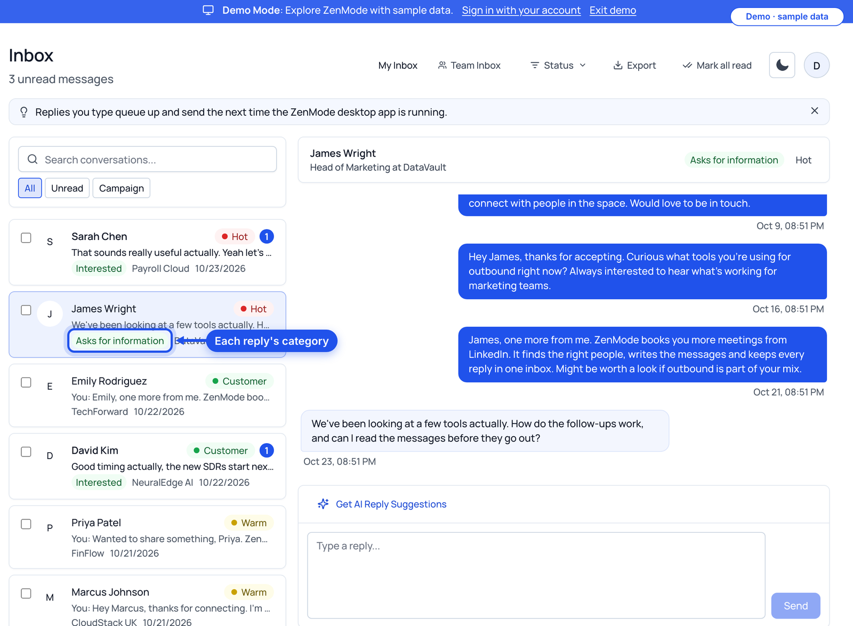Click James Wright's Hot tag in list
Image resolution: width=853 pixels, height=626 pixels.
253,309
